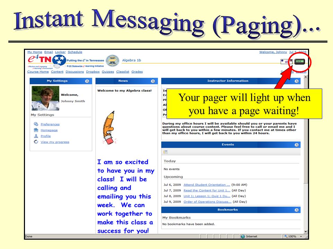Image resolution: width=333 pixels, height=249 pixels.
Task: Open the Email link in the top bar
Action: coord(49,52)
